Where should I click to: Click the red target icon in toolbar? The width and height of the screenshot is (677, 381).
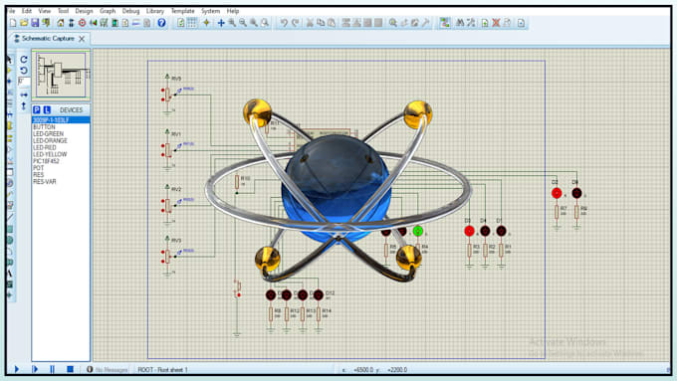pos(82,23)
